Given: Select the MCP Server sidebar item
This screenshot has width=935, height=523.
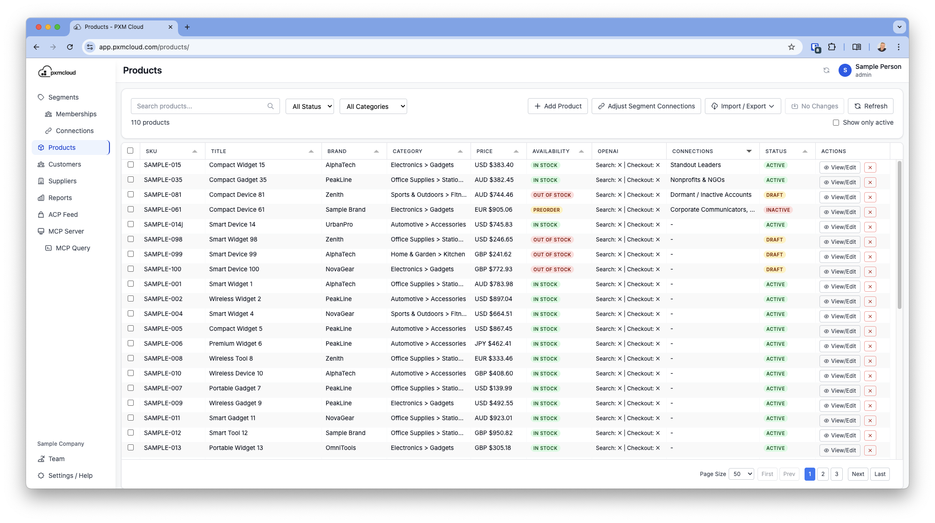Looking at the screenshot, I should click(x=67, y=231).
